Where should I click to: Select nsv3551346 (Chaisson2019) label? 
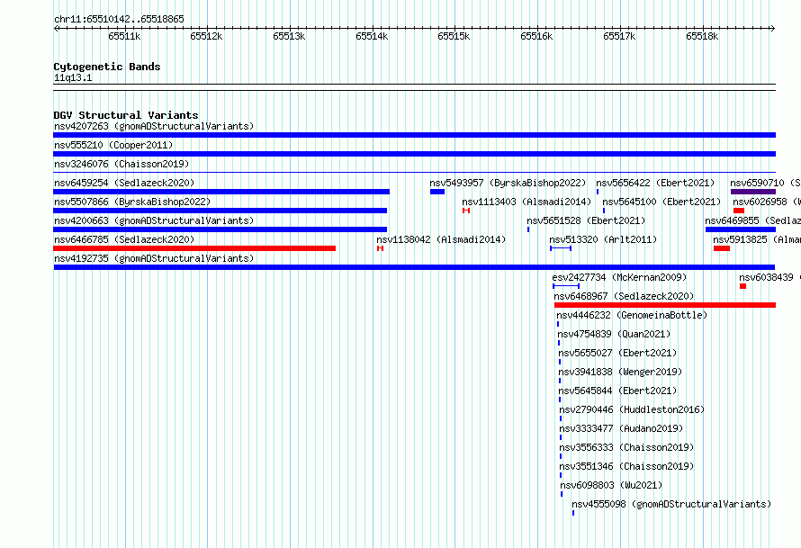coord(626,466)
